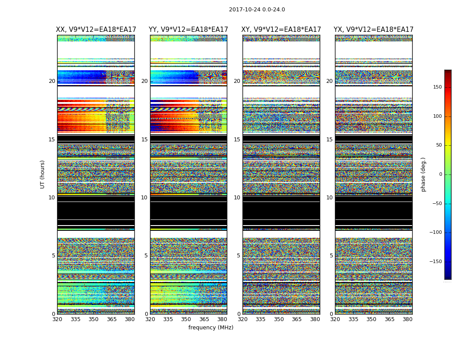The height and width of the screenshot is (349, 458).
Task: Click the 20 hour tick of the YY panel
Action: pos(144,81)
